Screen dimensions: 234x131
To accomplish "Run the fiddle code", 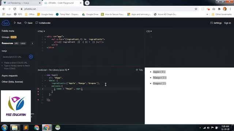I will [18, 23].
